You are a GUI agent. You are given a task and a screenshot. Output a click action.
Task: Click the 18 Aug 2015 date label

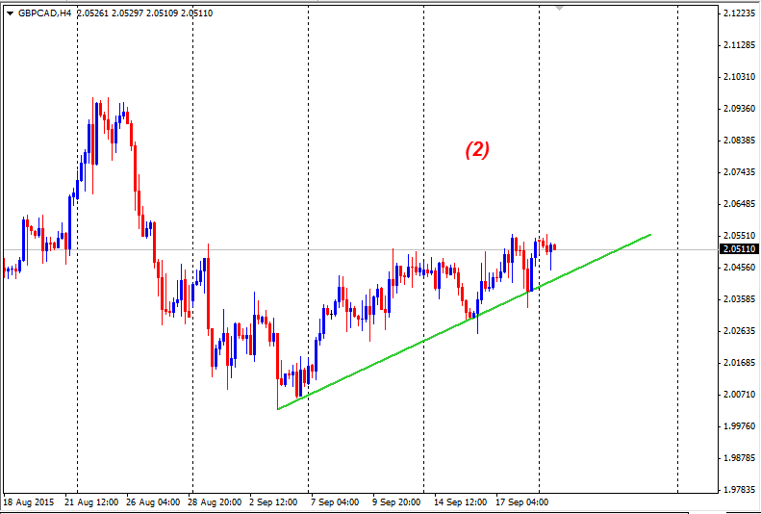point(29,501)
